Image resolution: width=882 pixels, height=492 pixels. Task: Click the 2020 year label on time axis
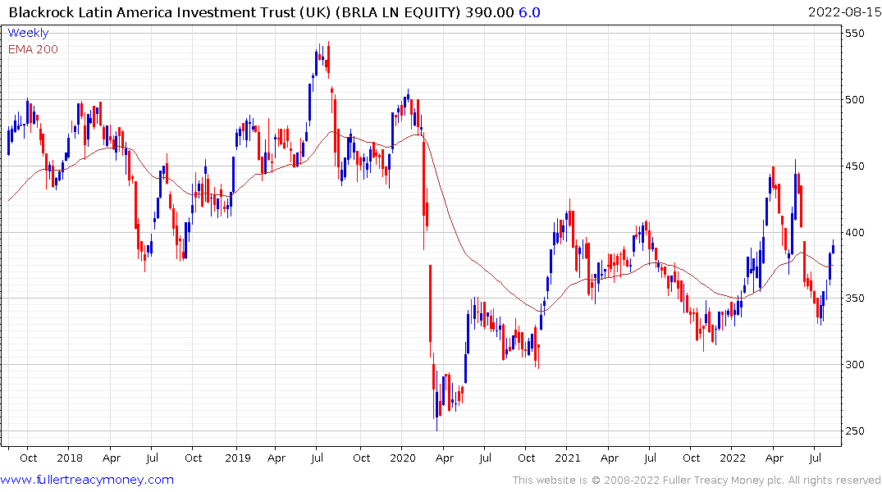(x=403, y=458)
